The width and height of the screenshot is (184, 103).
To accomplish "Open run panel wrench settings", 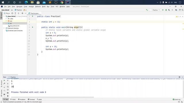I will pos(4,83).
